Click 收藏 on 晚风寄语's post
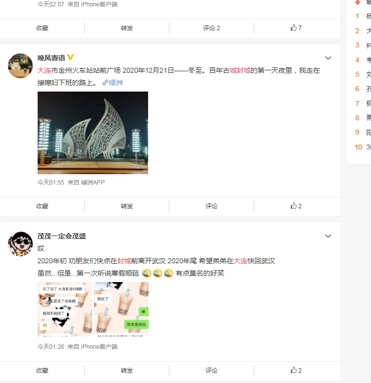 coord(42,206)
